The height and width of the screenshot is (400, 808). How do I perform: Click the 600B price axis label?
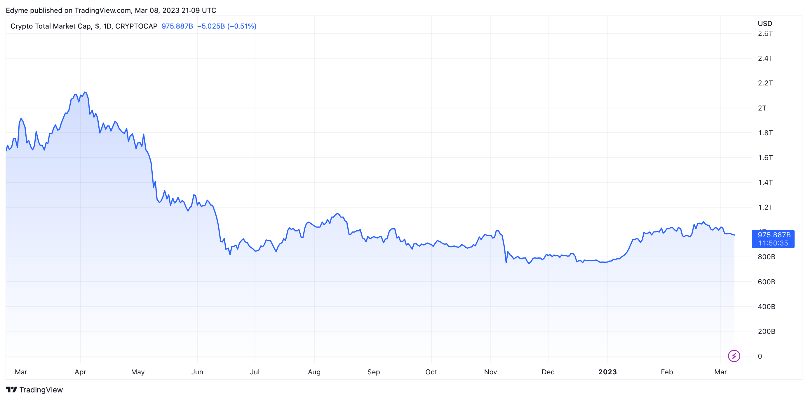(x=766, y=282)
